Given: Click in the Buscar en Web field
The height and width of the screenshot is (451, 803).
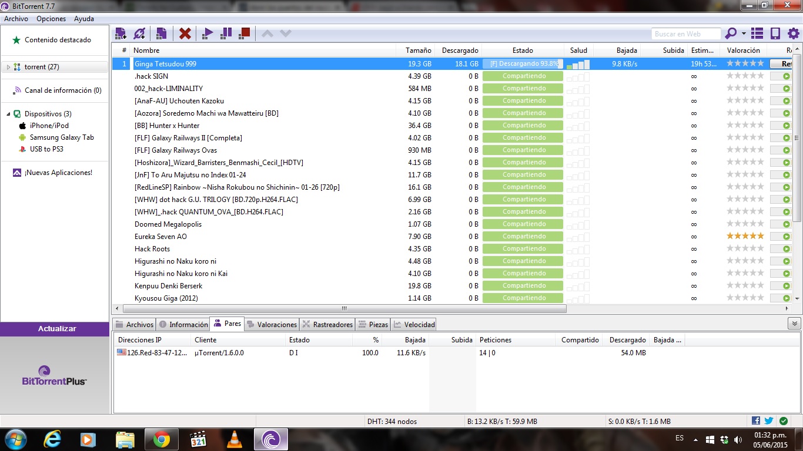Looking at the screenshot, I should point(686,34).
